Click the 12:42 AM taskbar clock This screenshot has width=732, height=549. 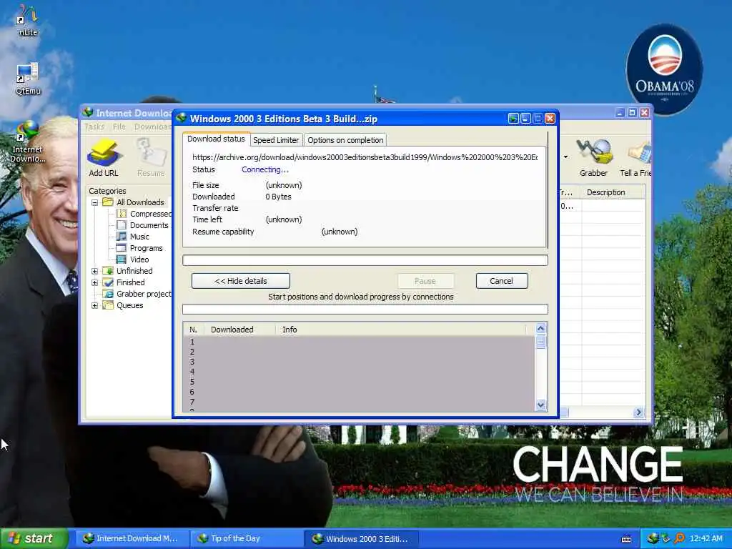[x=706, y=538]
